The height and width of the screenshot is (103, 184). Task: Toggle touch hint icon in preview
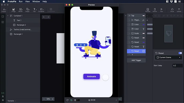tap(71, 100)
